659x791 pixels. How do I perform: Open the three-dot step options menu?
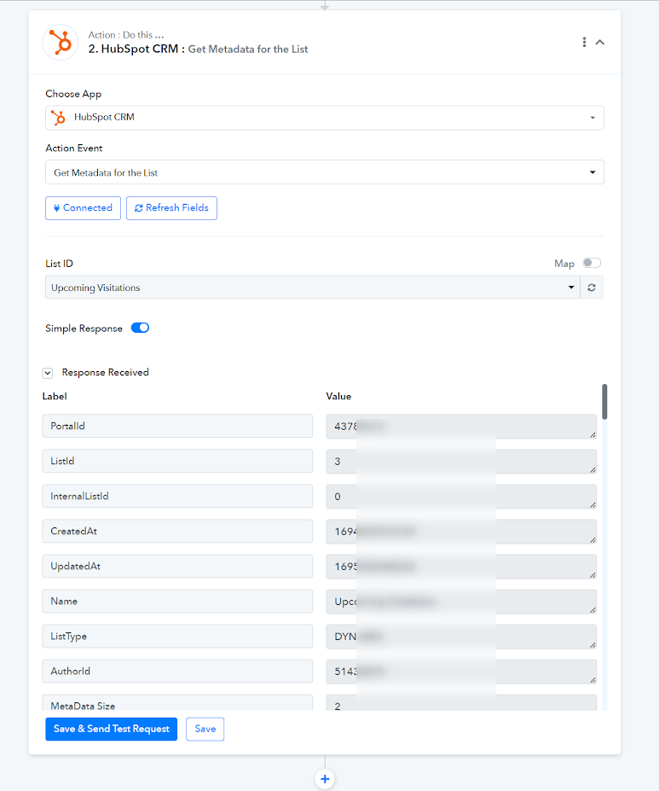[585, 42]
